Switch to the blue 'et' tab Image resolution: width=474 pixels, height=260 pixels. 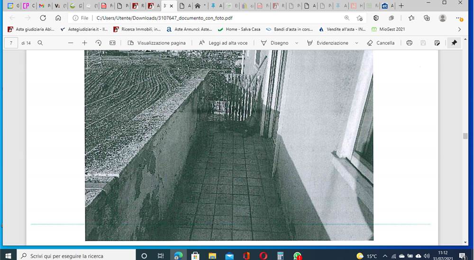pos(388,6)
